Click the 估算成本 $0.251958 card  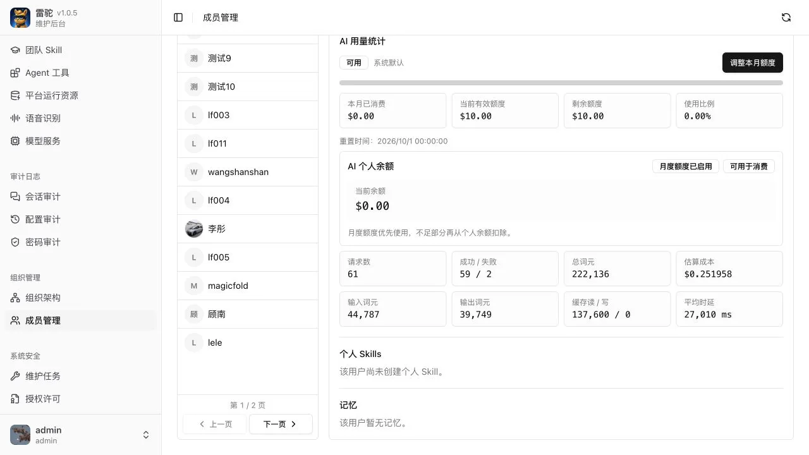[729, 269]
